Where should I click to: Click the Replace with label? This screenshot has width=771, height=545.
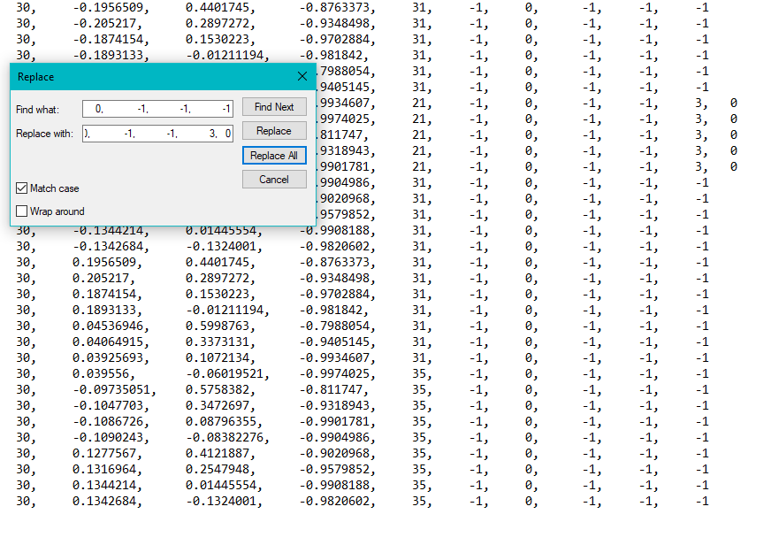point(44,134)
